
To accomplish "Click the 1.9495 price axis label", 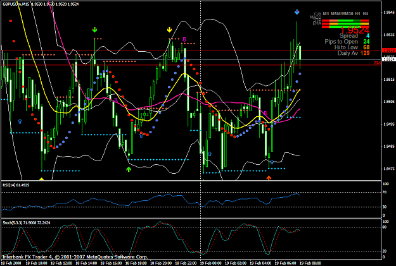I will point(389,124).
